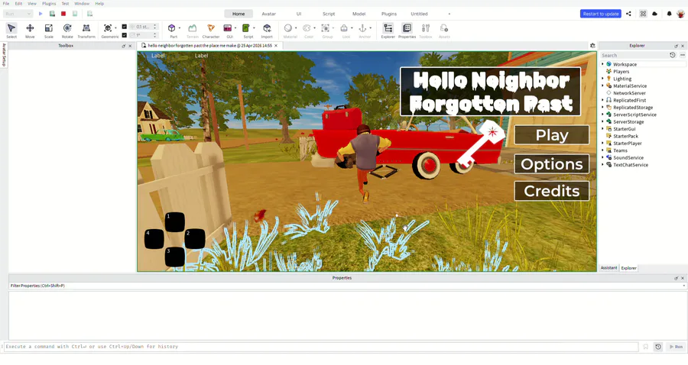Click the command bar history clock icon

coord(658,347)
